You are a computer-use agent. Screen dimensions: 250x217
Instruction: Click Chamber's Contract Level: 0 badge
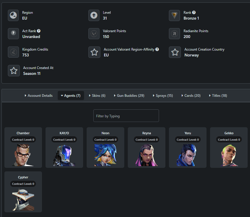23,139
